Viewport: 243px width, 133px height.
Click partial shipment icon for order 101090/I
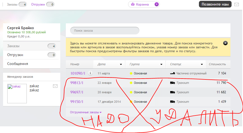click(172, 73)
